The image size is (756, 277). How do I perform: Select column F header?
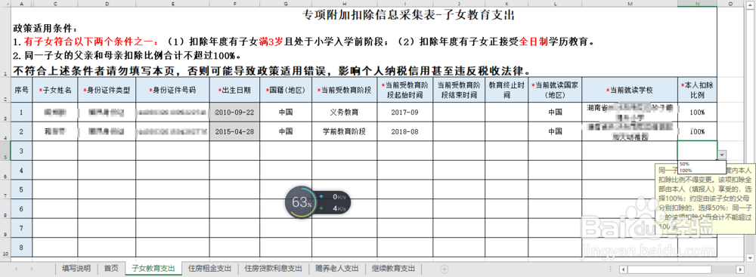[x=235, y=3]
